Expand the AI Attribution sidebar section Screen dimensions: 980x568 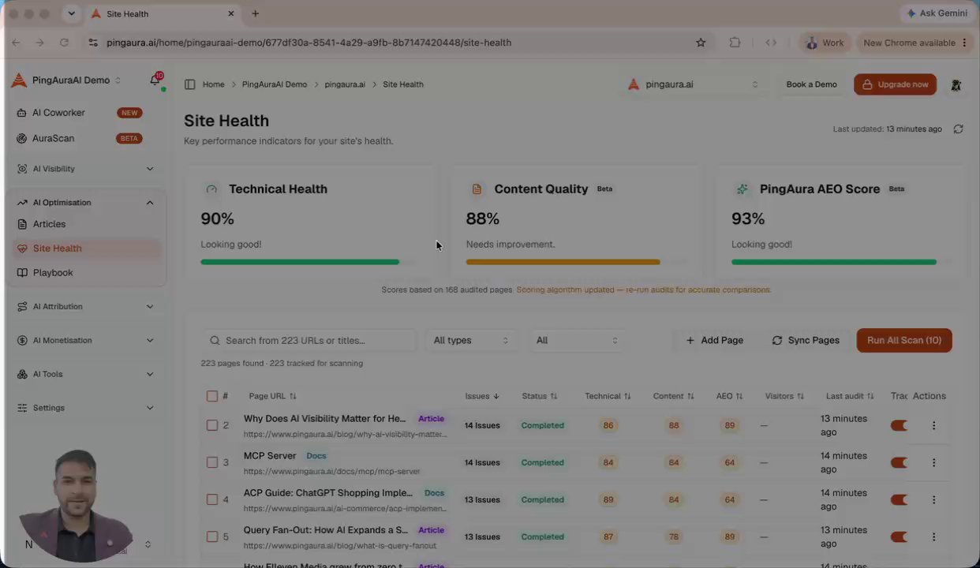(x=86, y=307)
